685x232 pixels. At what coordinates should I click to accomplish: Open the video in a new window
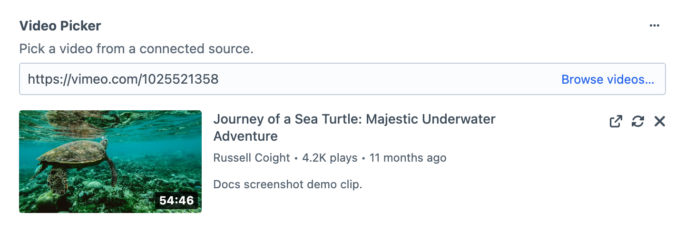(616, 122)
